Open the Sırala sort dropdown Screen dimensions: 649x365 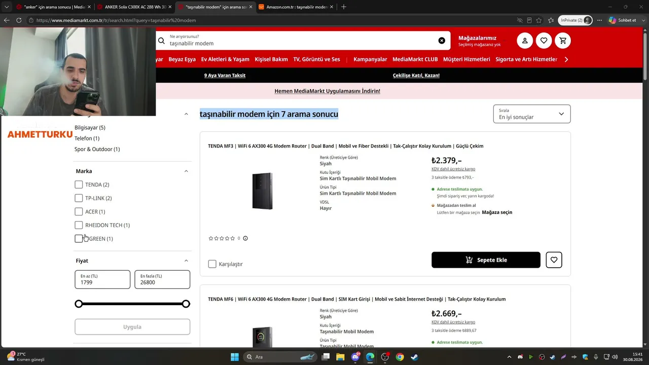click(531, 114)
